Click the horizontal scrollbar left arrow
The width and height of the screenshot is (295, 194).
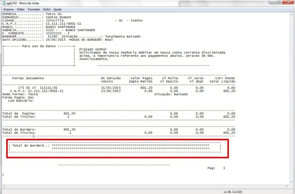(4, 186)
